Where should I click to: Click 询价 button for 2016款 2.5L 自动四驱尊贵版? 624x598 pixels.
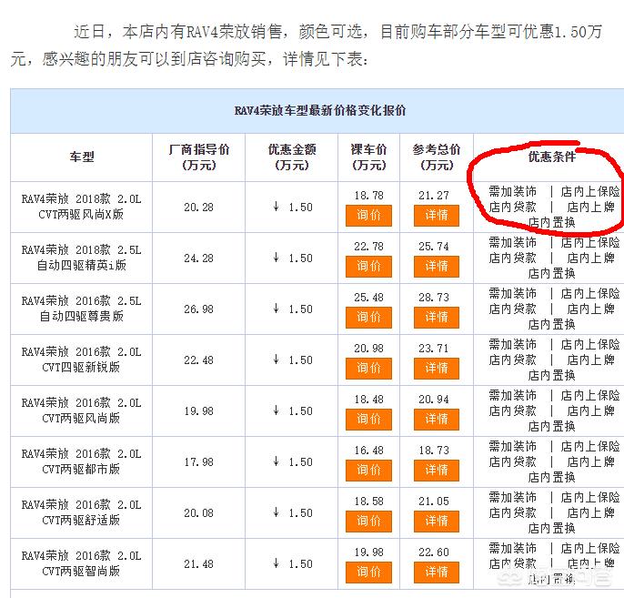(x=368, y=318)
